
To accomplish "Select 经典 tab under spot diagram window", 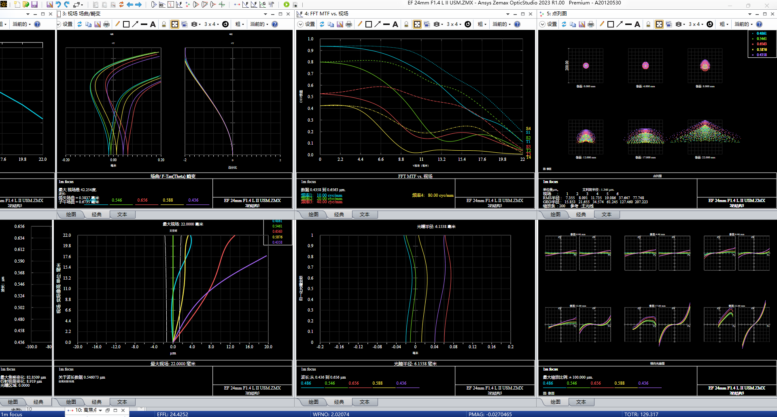I will pos(581,215).
